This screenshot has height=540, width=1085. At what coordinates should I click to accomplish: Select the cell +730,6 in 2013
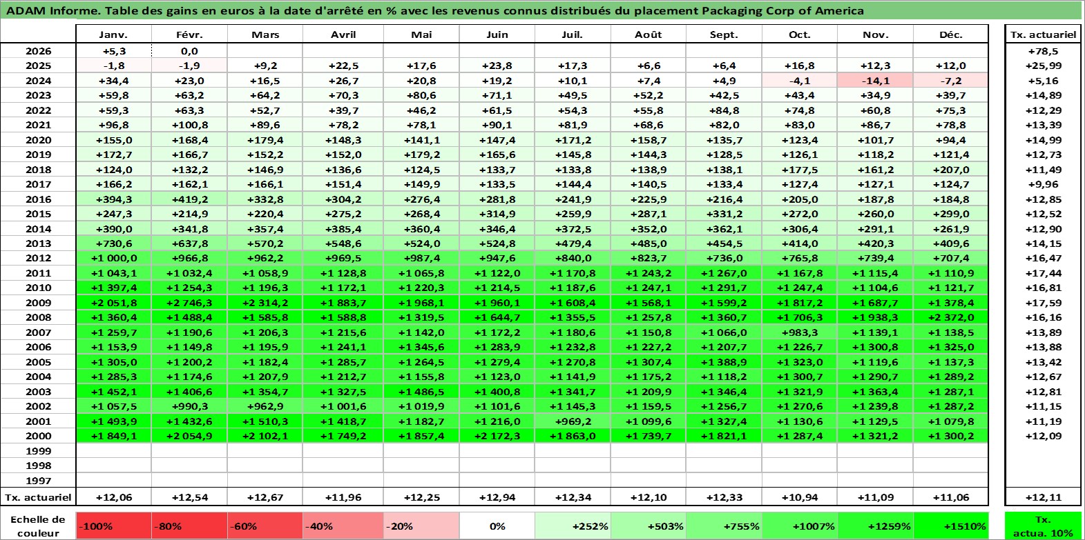pos(113,243)
